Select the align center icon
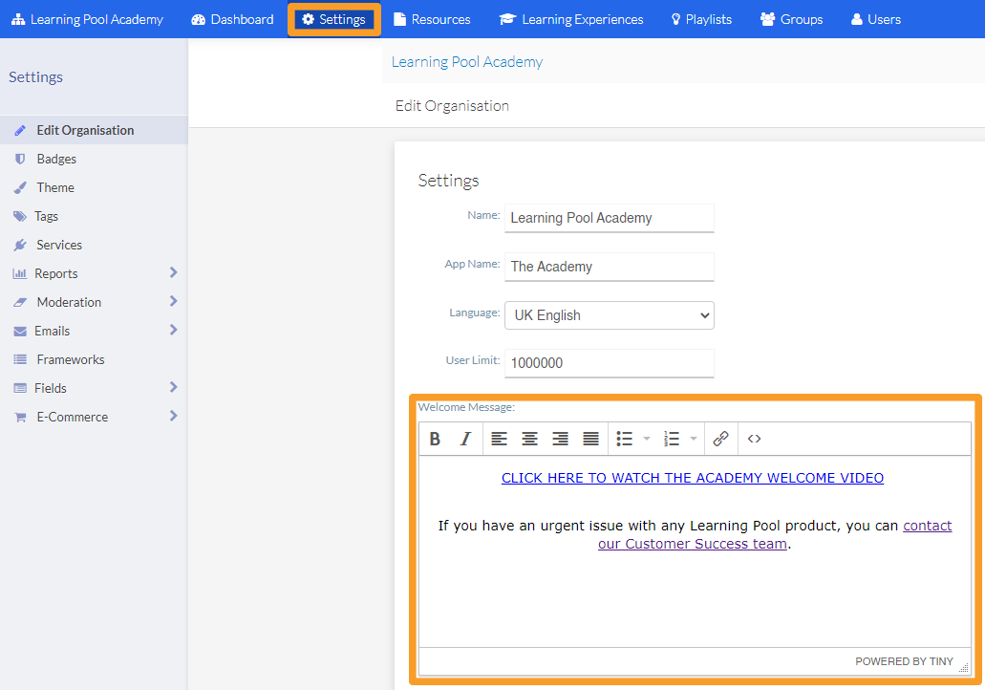Screen dimensions: 985x690 coord(529,439)
